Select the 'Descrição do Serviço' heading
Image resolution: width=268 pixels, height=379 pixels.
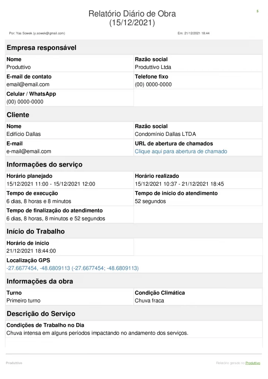(41, 313)
